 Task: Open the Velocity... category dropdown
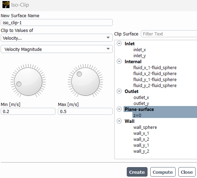click(x=57, y=38)
